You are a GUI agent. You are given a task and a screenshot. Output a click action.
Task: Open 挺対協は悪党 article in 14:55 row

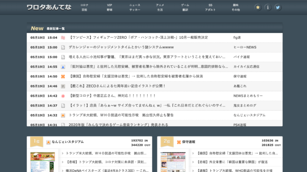click(148, 66)
